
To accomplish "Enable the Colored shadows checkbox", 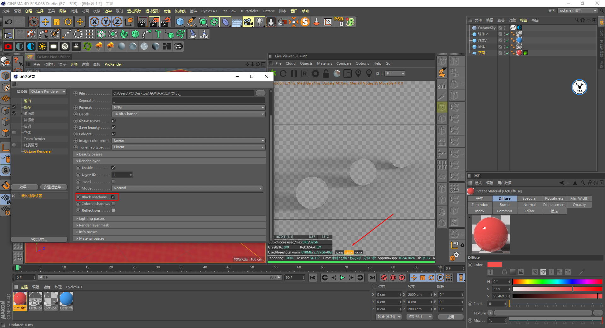I will tap(113, 204).
